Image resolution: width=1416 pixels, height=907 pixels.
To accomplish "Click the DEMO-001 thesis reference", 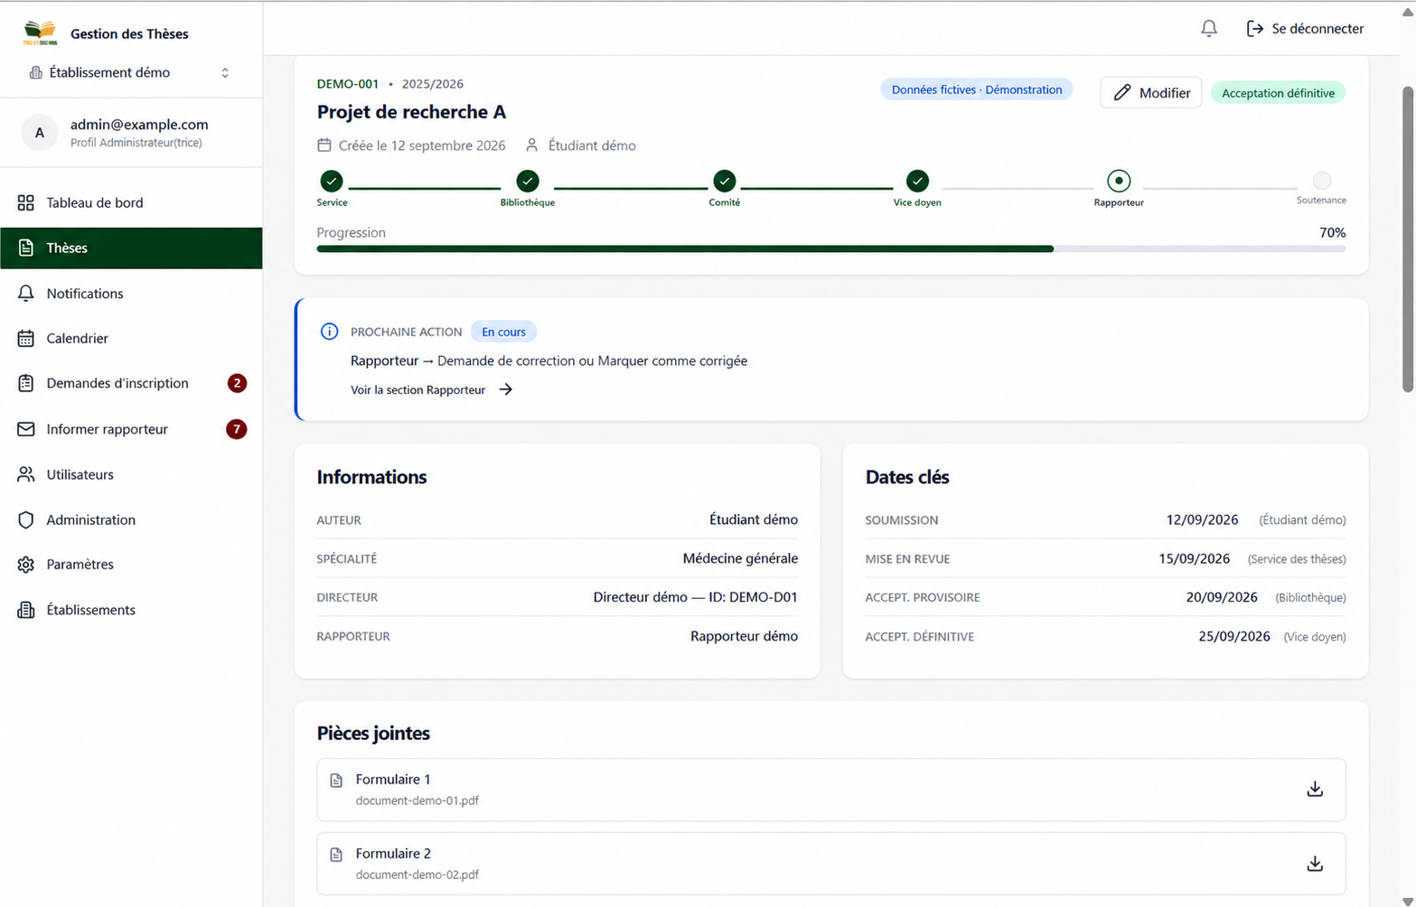I will [348, 84].
